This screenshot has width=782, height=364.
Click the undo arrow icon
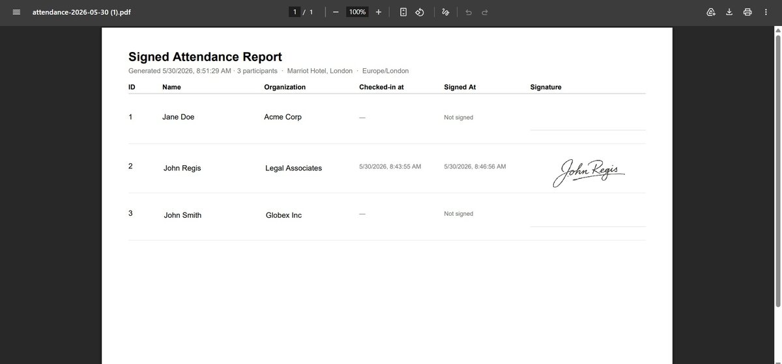[468, 12]
